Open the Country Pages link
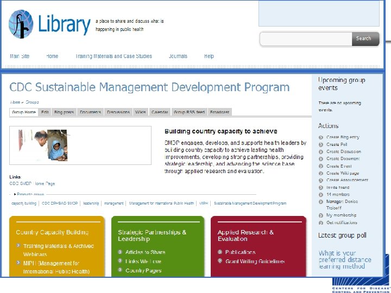This screenshot has height=293, width=391. tap(143, 271)
